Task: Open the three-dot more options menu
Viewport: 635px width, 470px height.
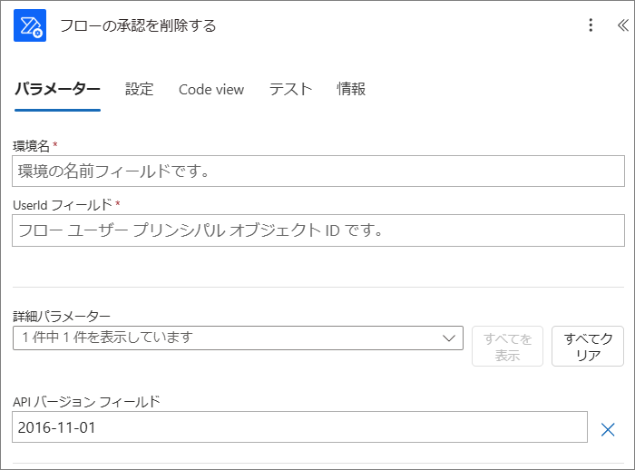Action: coord(591,25)
